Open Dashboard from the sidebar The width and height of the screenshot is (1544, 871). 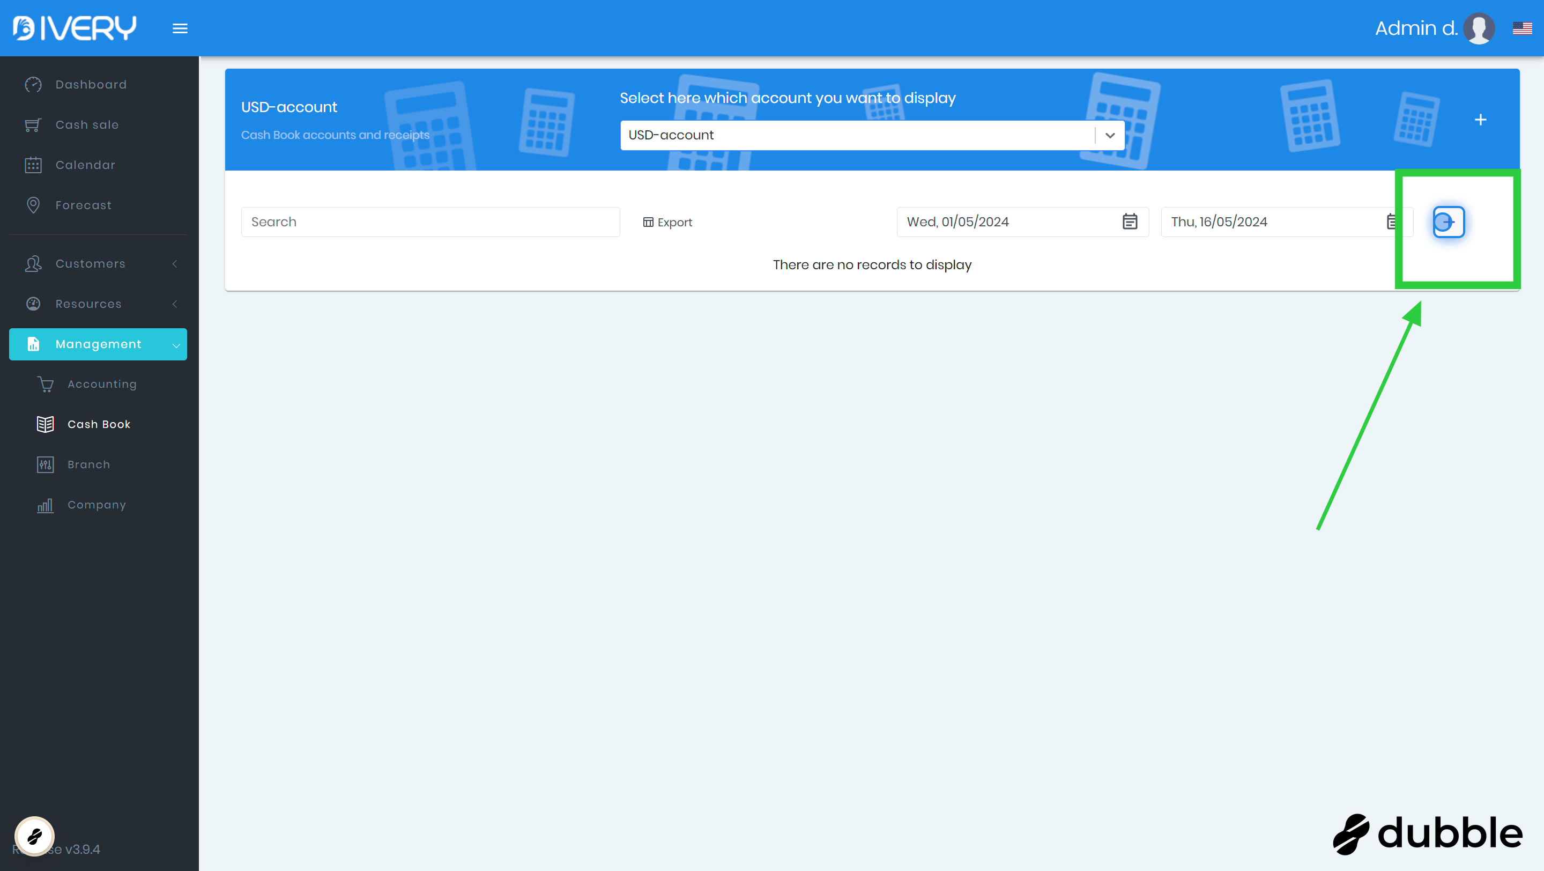pos(91,85)
